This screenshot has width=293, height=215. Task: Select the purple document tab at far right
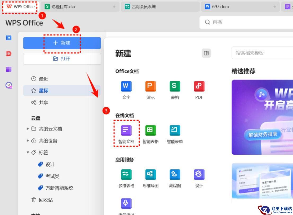click(x=287, y=7)
